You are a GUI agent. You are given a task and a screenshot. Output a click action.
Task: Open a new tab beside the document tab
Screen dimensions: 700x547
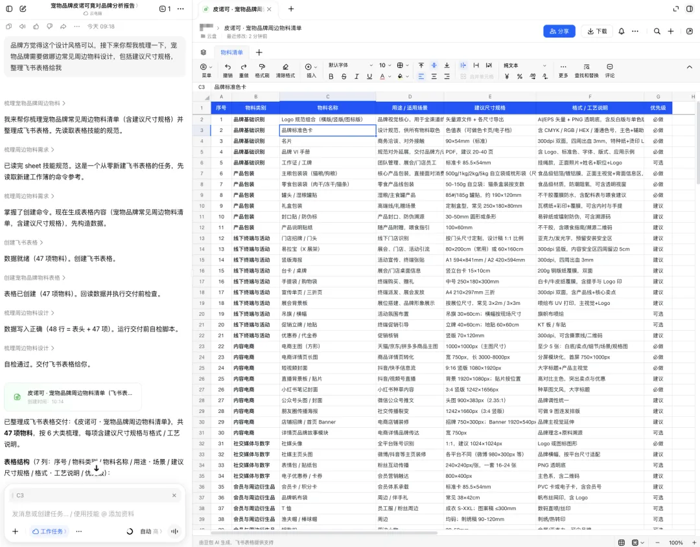(291, 9)
